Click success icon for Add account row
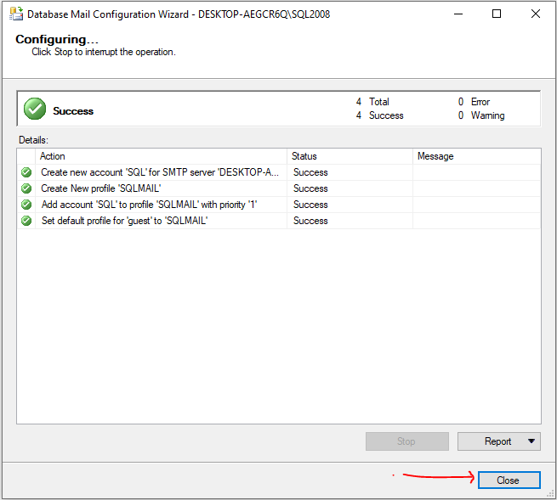 26,205
